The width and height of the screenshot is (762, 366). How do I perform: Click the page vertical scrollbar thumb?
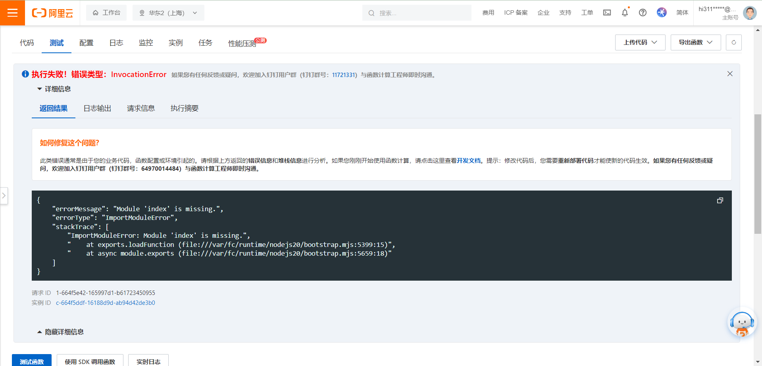[x=758, y=174]
